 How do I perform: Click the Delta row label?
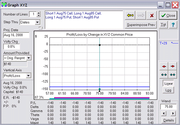[x=34, y=107]
